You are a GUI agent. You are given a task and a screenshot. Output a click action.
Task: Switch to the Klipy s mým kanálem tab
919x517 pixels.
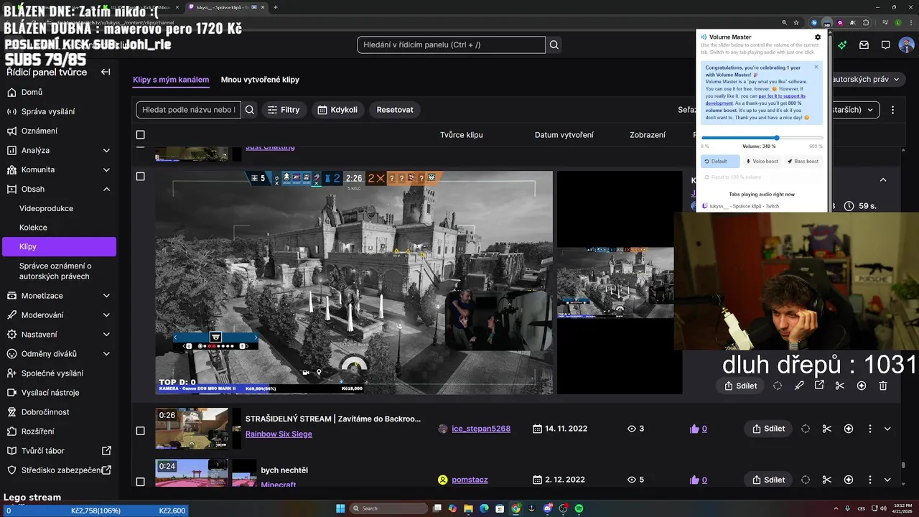tap(171, 80)
